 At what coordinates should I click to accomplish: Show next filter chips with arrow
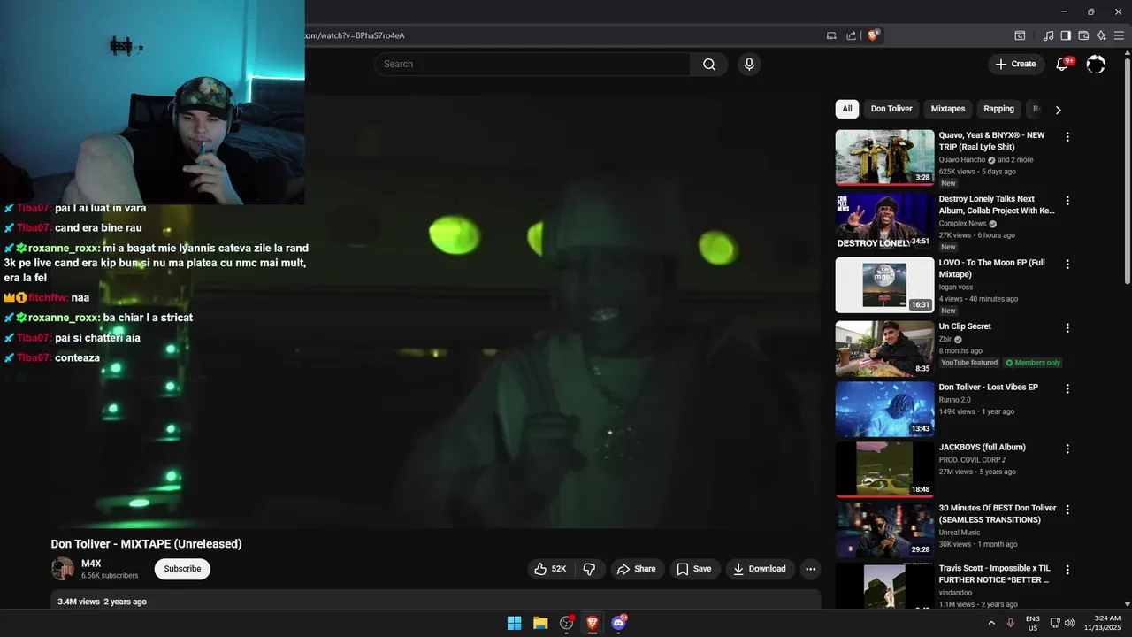coord(1058,110)
